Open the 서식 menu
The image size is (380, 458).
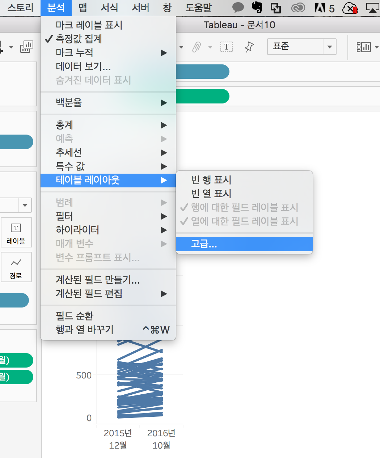[110, 8]
